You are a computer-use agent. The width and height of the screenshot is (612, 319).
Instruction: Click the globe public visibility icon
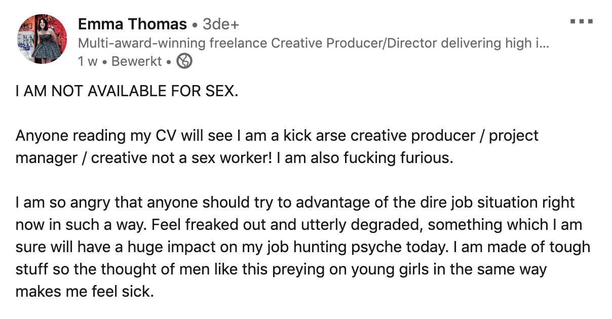(184, 61)
